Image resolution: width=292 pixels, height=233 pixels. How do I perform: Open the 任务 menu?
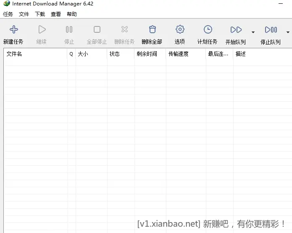(8, 14)
